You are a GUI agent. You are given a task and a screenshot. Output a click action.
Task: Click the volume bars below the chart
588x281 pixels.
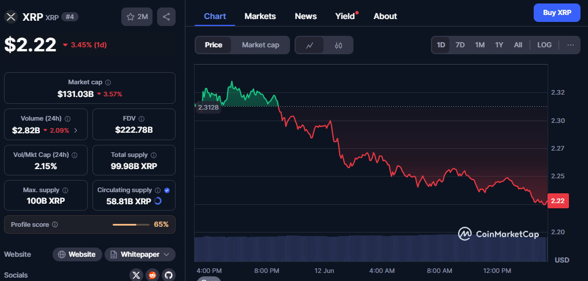370,248
